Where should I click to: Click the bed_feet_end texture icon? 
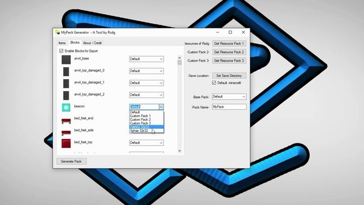pyautogui.click(x=66, y=121)
